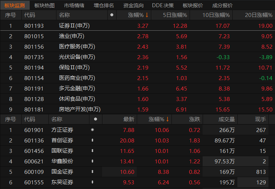Open the 资金流向 tab

[x=133, y=5]
